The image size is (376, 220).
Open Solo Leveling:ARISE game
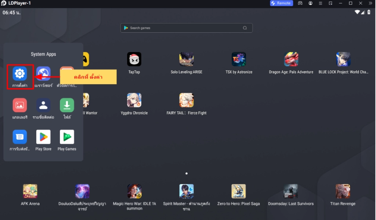pos(187,59)
